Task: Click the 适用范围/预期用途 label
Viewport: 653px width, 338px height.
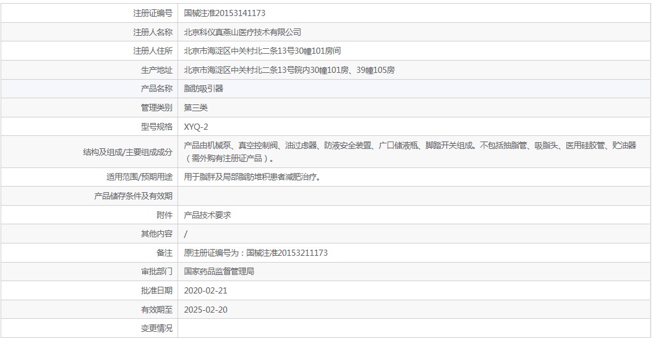Action: [139, 177]
